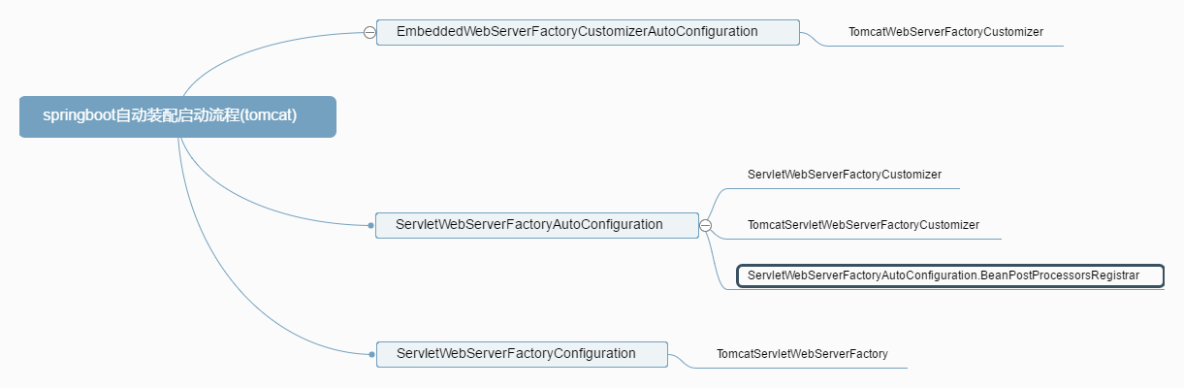Click the connector dot left of ServletWebServerFactoryAutoConfiguration
The height and width of the screenshot is (388, 1184).
370,225
